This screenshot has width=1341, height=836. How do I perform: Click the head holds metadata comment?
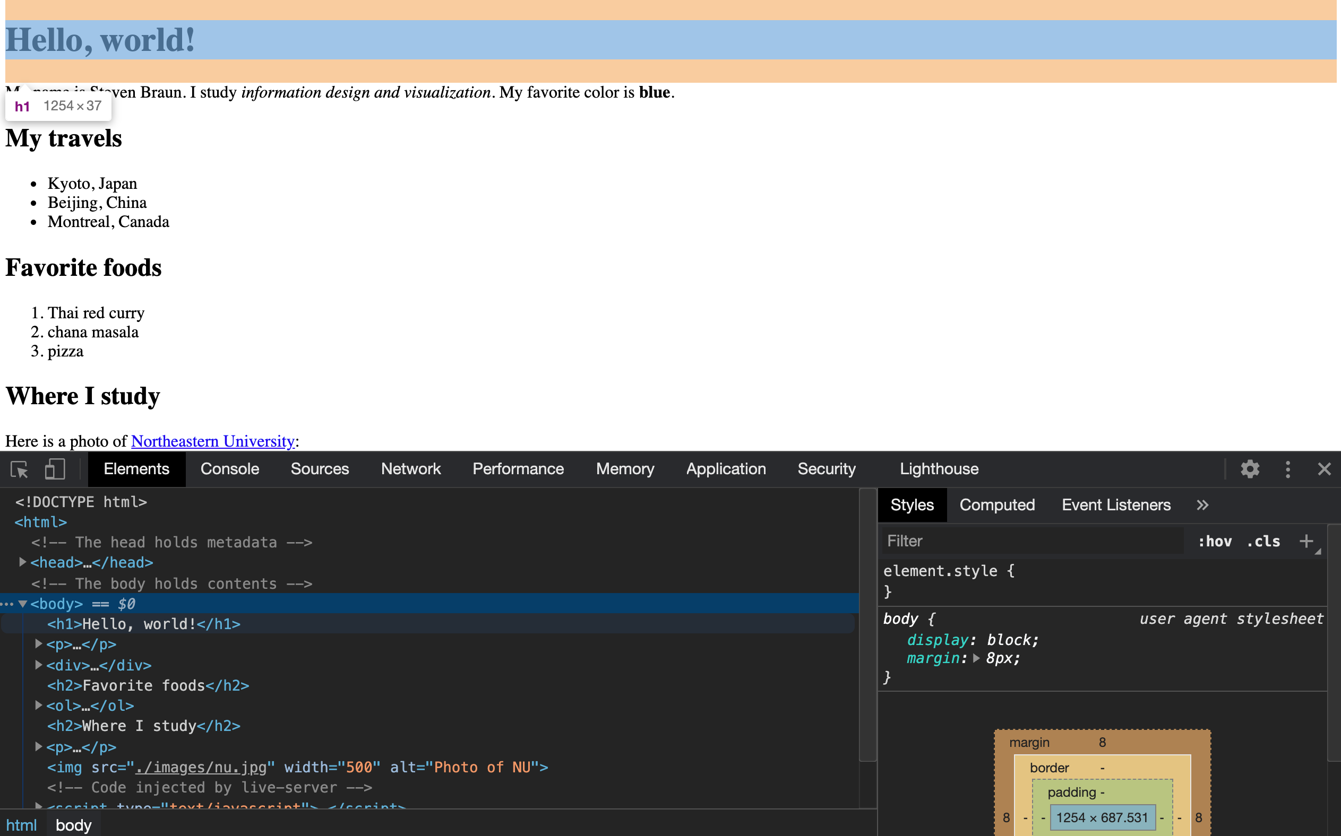[172, 543]
